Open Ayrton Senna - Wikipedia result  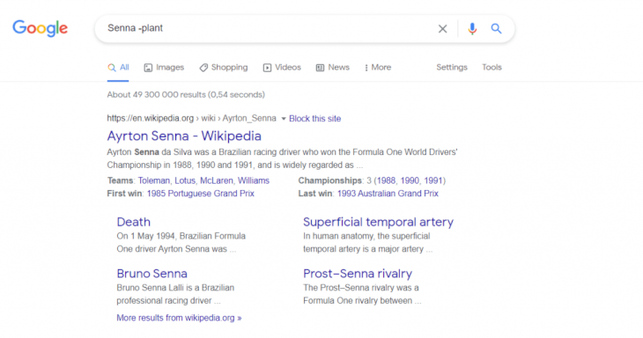point(184,136)
